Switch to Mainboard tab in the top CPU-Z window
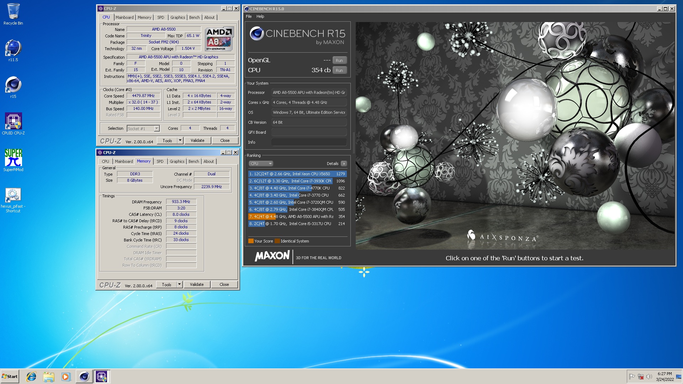The height and width of the screenshot is (384, 683). click(125, 17)
